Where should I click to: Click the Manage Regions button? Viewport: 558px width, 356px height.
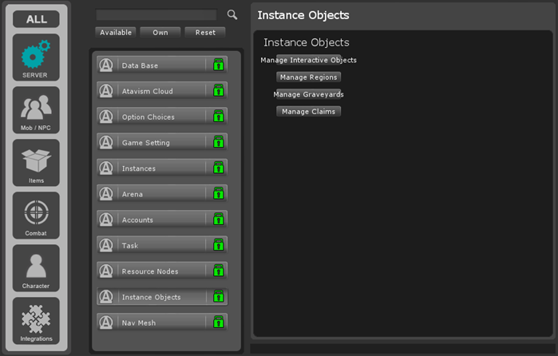tap(309, 77)
